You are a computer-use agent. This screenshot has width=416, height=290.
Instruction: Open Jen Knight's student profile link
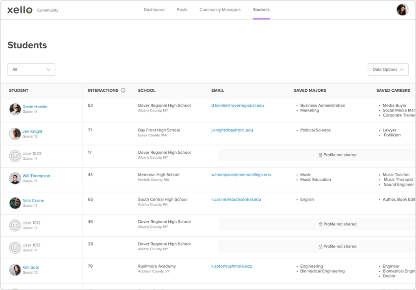pyautogui.click(x=32, y=131)
